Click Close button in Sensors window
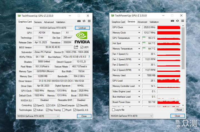Screen dimensions: 200x132 click(x=177, y=116)
